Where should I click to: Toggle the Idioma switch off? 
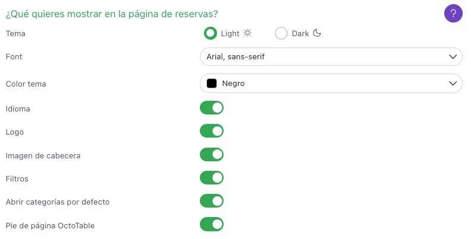coord(212,108)
